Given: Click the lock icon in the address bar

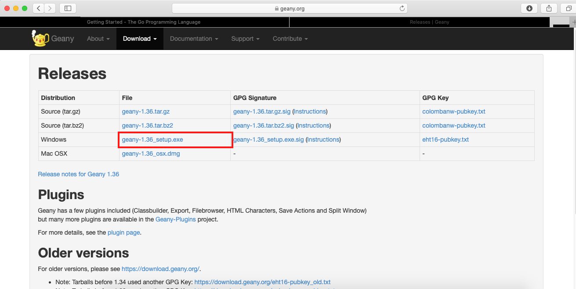Looking at the screenshot, I should tap(276, 8).
